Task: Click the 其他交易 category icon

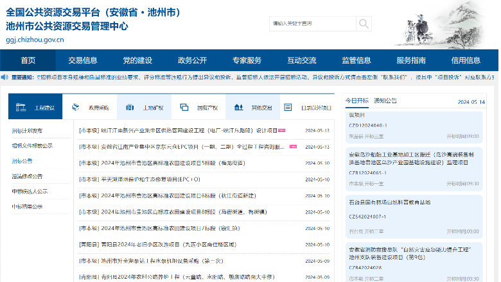Action: click(238, 107)
